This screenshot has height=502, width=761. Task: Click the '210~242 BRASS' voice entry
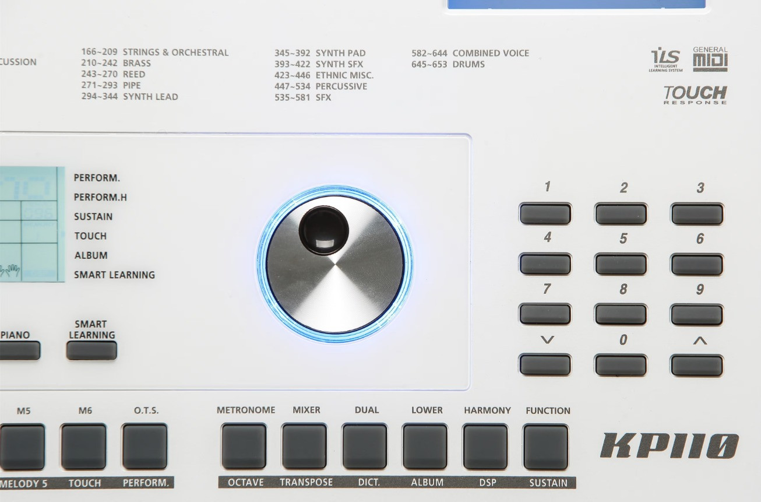tap(116, 63)
